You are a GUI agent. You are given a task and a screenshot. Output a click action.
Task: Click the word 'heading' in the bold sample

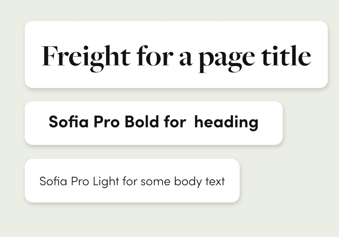(x=226, y=123)
